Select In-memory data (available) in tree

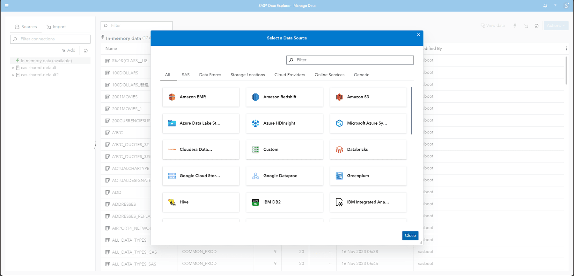point(50,60)
